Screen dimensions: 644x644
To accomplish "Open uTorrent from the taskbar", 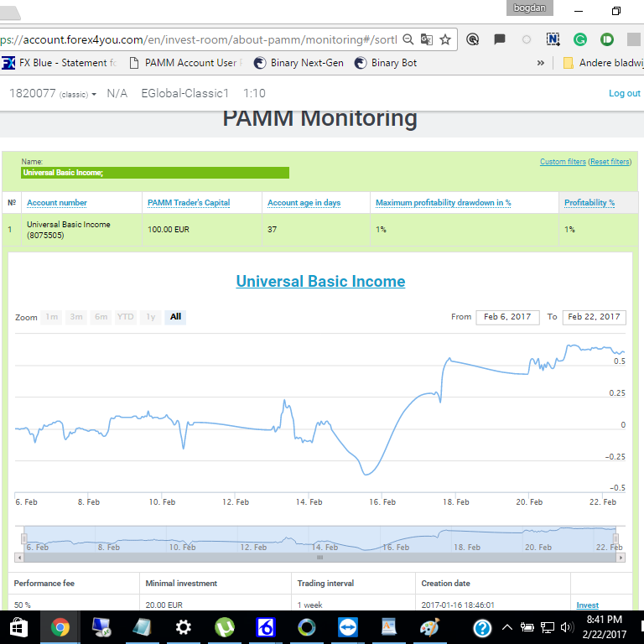I will tap(224, 627).
